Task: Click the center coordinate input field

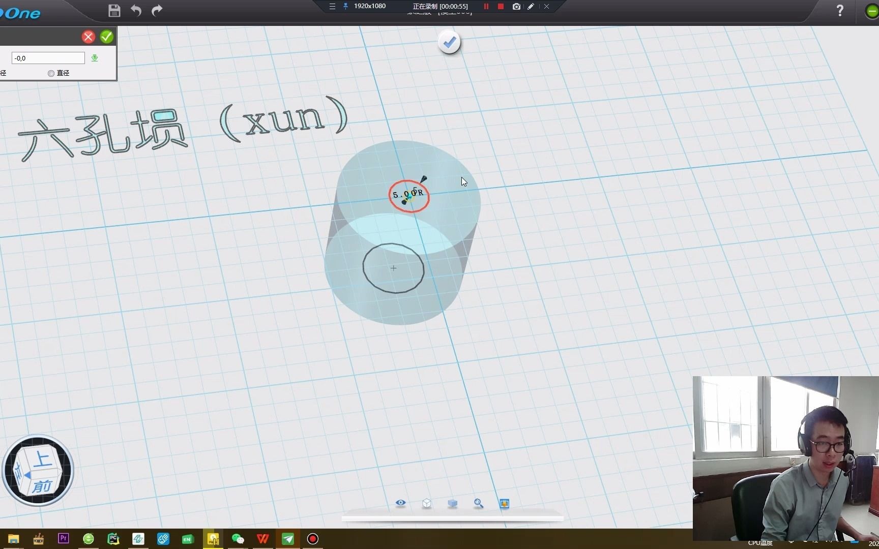Action: coord(48,58)
